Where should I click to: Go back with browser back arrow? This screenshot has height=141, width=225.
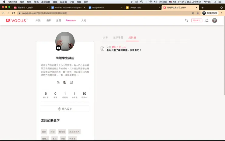3,13
